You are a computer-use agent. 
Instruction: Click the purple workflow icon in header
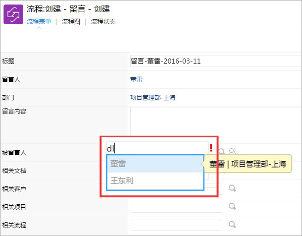click(x=13, y=15)
